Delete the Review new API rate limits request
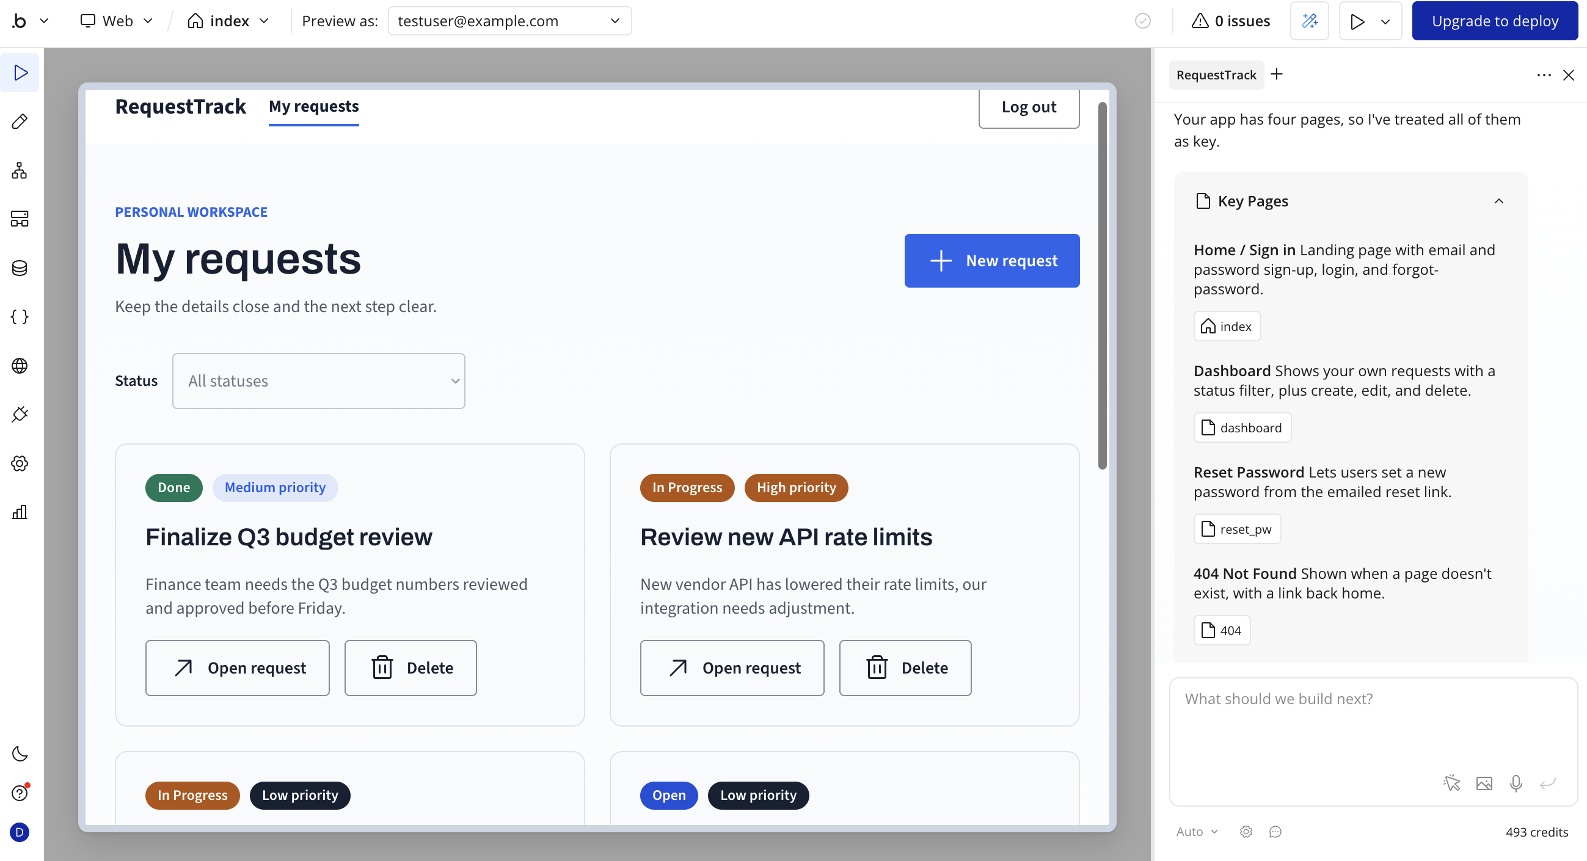 click(905, 668)
